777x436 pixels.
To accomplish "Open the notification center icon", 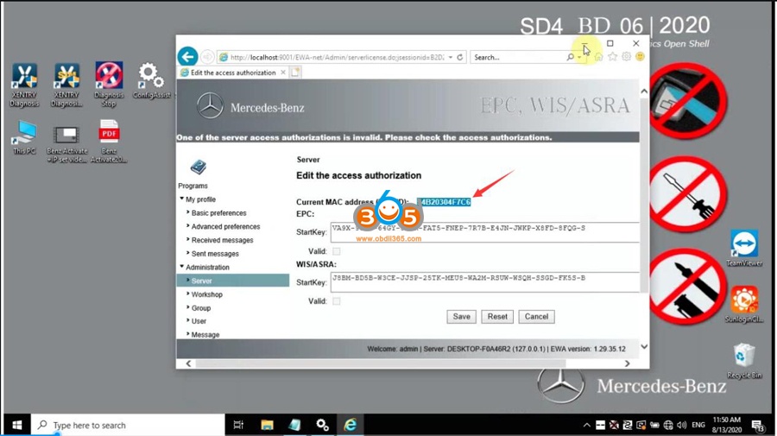I will 757,425.
